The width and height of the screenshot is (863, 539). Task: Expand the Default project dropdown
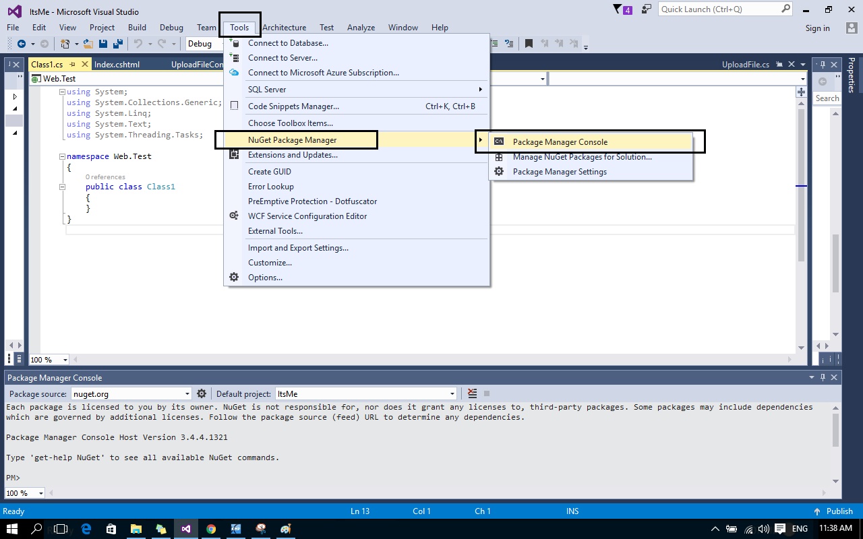coord(451,393)
